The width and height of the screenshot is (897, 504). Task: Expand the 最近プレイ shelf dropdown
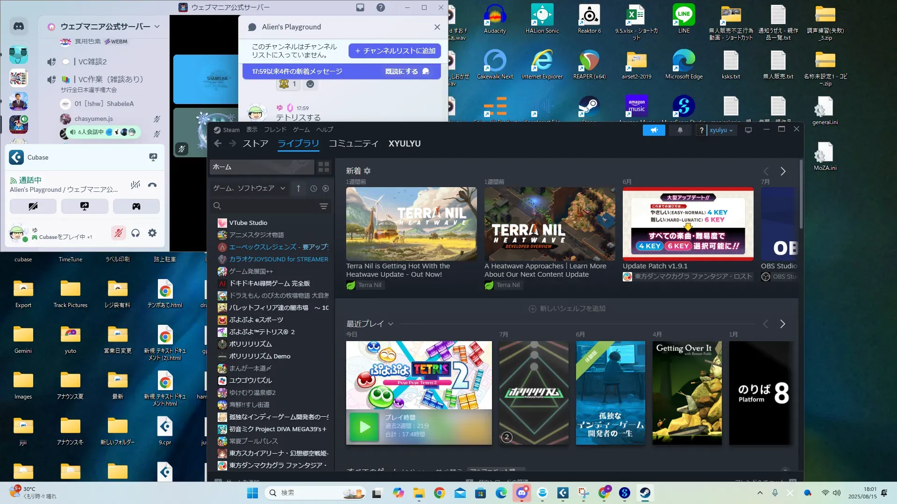[x=391, y=324]
